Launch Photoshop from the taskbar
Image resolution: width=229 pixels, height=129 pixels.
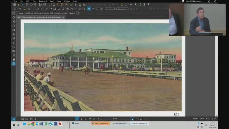point(55,124)
